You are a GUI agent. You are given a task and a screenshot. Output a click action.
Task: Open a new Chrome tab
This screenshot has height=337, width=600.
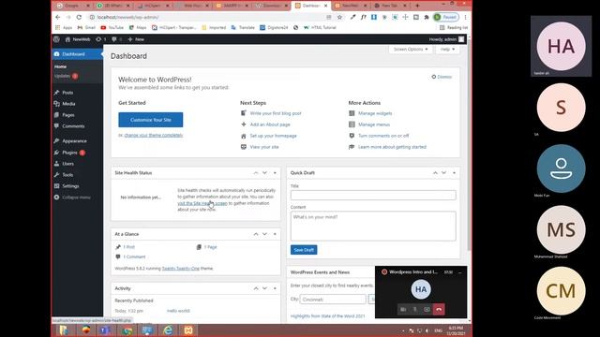(417, 6)
